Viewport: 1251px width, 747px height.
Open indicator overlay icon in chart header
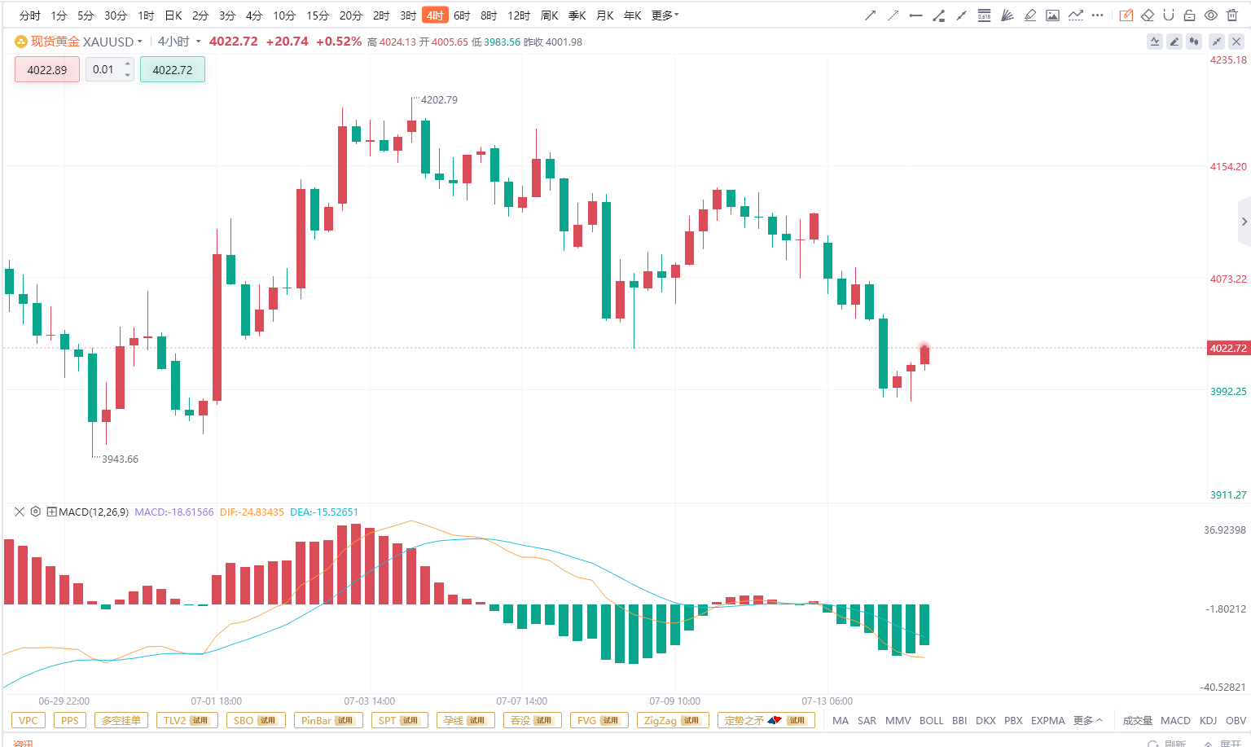point(1155,42)
